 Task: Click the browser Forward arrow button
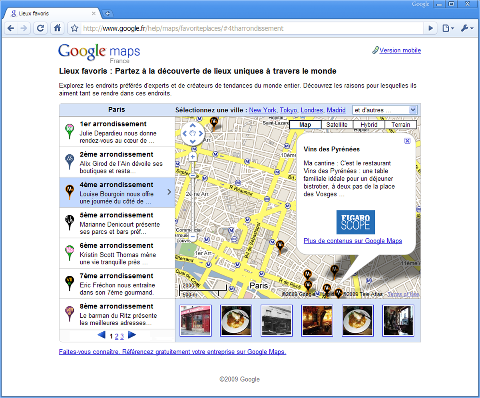tap(24, 28)
